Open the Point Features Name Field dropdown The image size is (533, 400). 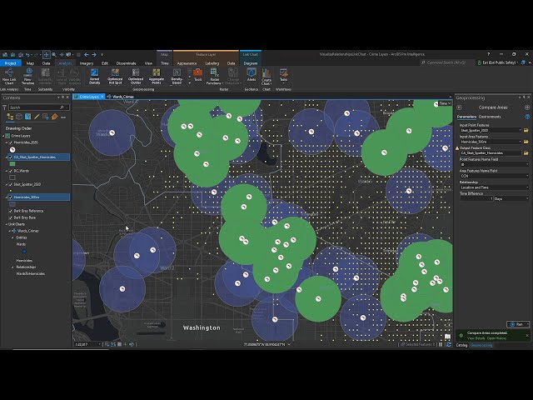[x=527, y=164]
